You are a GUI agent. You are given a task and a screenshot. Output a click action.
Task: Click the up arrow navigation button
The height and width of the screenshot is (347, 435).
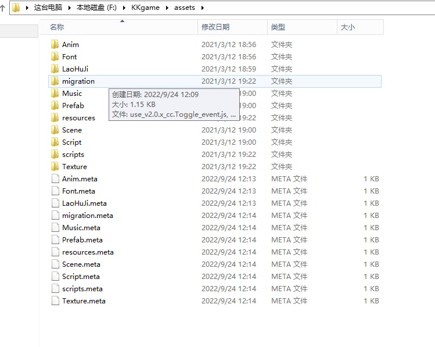tap(3, 8)
